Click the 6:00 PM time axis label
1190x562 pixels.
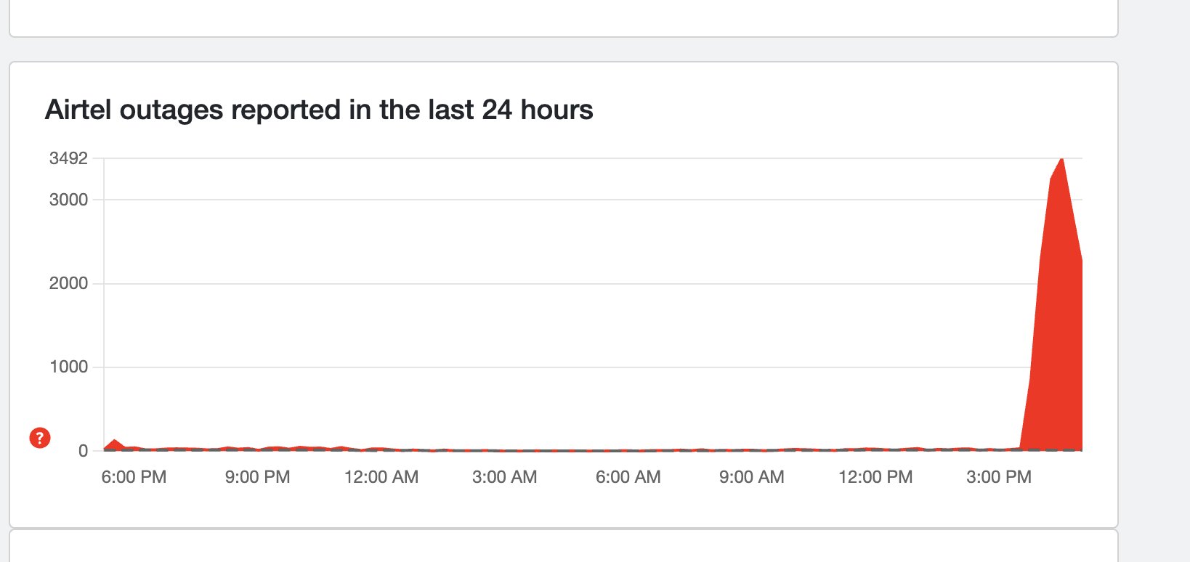tap(134, 477)
